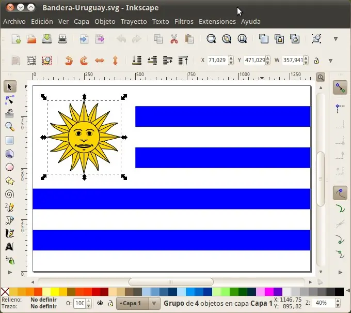Toggle current layer visibility eye icon

coord(101,303)
